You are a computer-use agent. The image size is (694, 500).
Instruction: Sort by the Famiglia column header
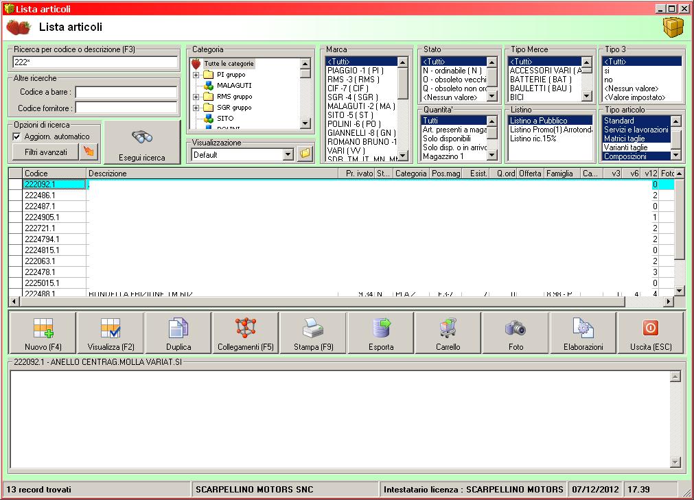[562, 174]
